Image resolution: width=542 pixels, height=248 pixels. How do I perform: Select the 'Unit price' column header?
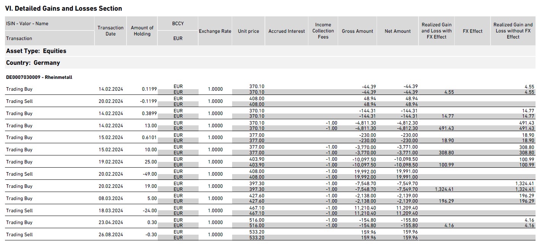pos(249,31)
